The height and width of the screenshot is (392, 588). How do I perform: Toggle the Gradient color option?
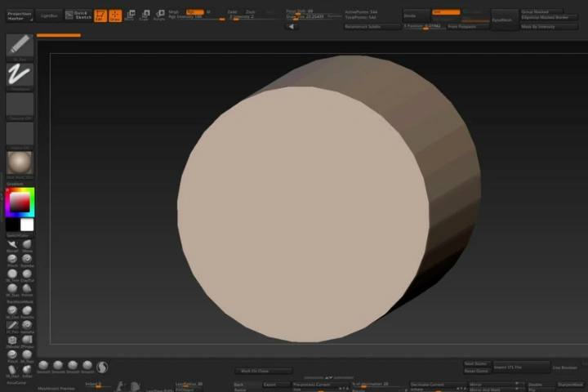tap(15, 184)
